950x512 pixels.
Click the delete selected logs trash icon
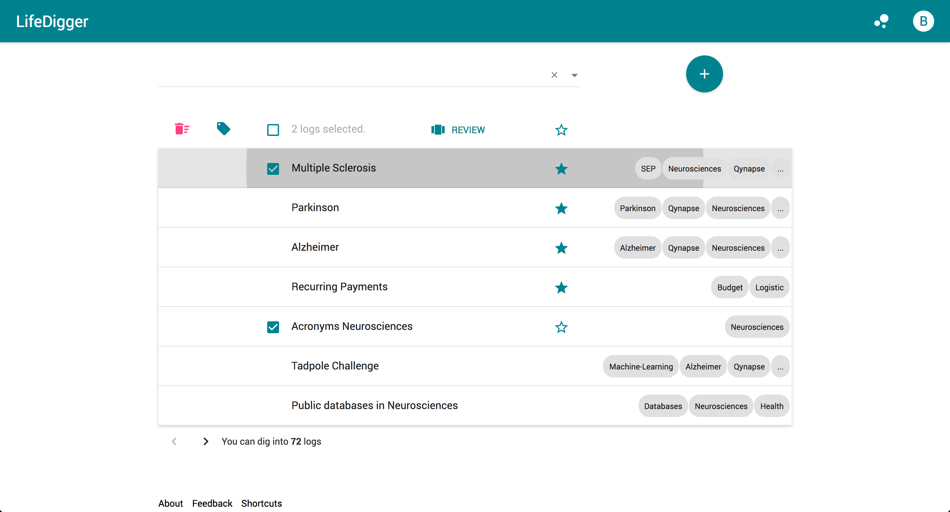click(x=181, y=129)
